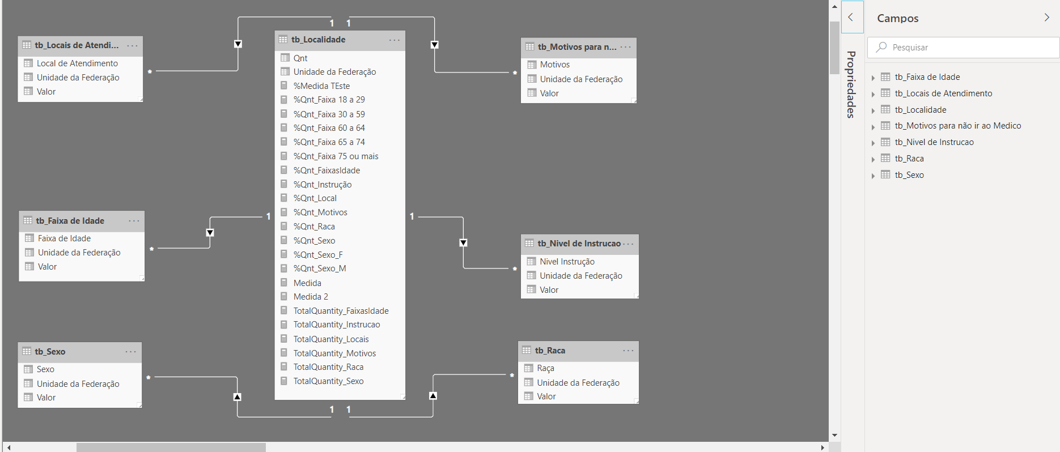The image size is (1060, 452).
Task: Open tb_Raca card ellipsis menu
Action: pos(628,351)
